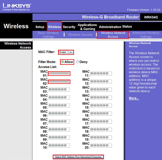The width and height of the screenshot is (162, 160).
Task: Click the MAC Filter: label
Action: [x=47, y=52]
